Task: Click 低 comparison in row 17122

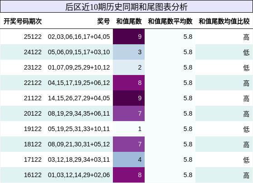Action: [x=246, y=160]
